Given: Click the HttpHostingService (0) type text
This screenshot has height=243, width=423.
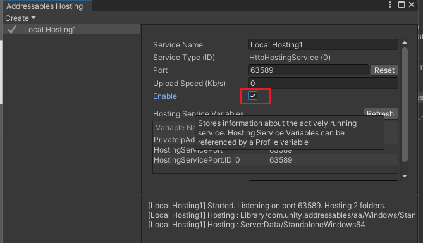Looking at the screenshot, I should pyautogui.click(x=290, y=58).
